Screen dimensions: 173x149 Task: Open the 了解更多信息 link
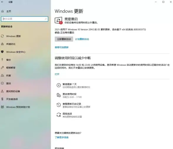(x=61, y=138)
